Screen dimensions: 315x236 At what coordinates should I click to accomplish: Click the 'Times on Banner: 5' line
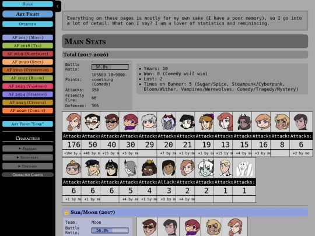[x=220, y=86]
